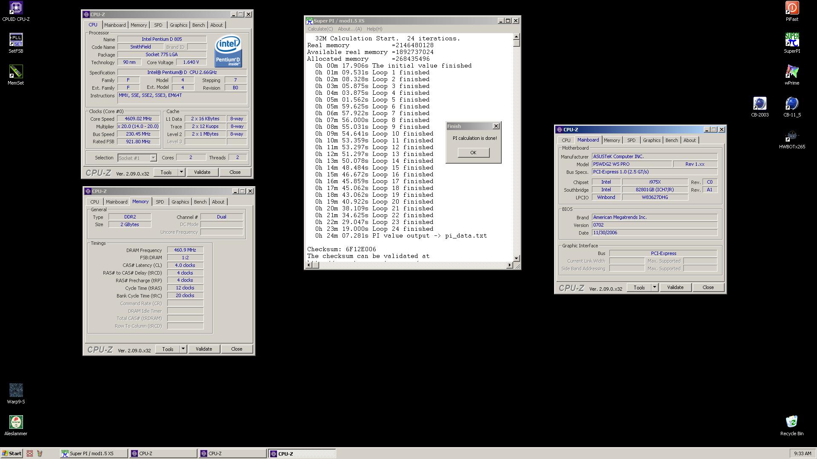Select About tab in Memory window

point(218,202)
